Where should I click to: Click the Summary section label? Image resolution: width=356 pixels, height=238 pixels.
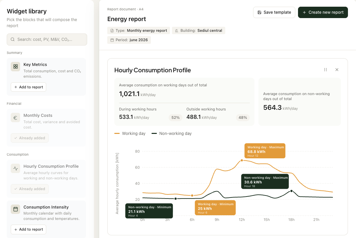click(x=14, y=53)
